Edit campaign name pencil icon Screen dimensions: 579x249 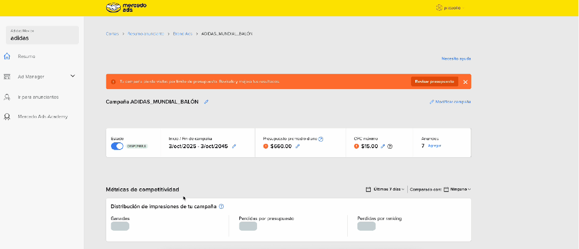206,101
